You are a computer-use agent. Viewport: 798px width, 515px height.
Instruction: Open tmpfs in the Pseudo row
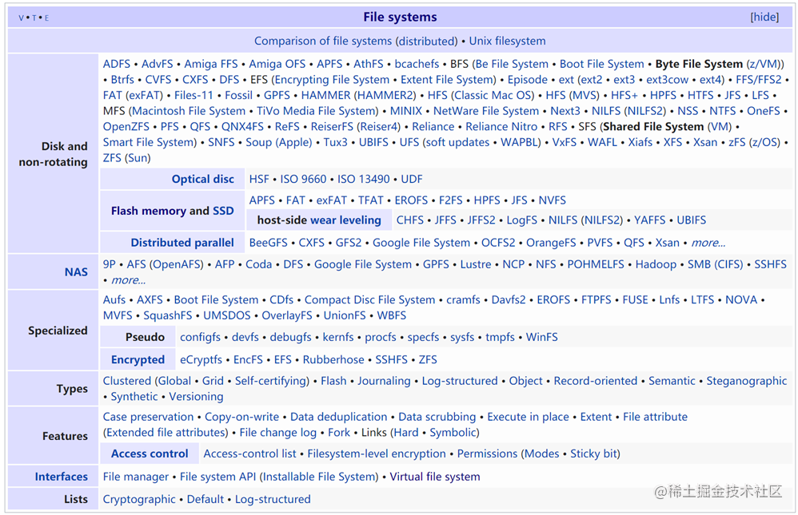[500, 337]
